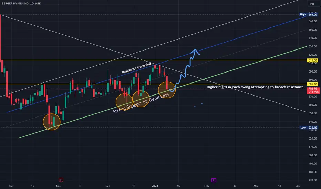Viewport: 321px width, 189px height.
Task: Click the 470.00 price scale value
Action: coord(313,180)
